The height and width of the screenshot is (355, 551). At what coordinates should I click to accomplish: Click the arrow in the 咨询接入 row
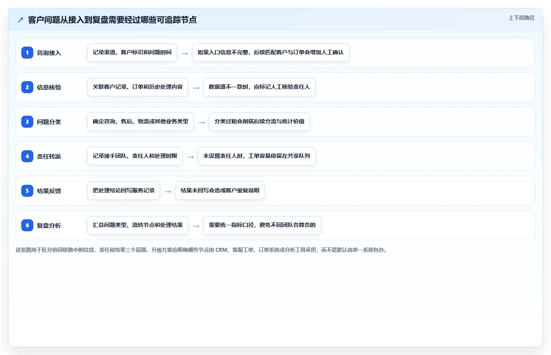pyautogui.click(x=185, y=53)
